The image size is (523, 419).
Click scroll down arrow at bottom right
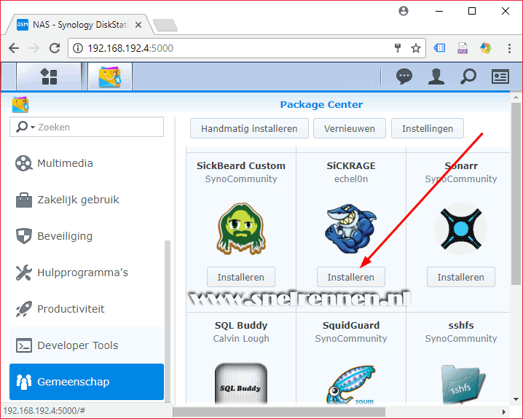(x=516, y=399)
